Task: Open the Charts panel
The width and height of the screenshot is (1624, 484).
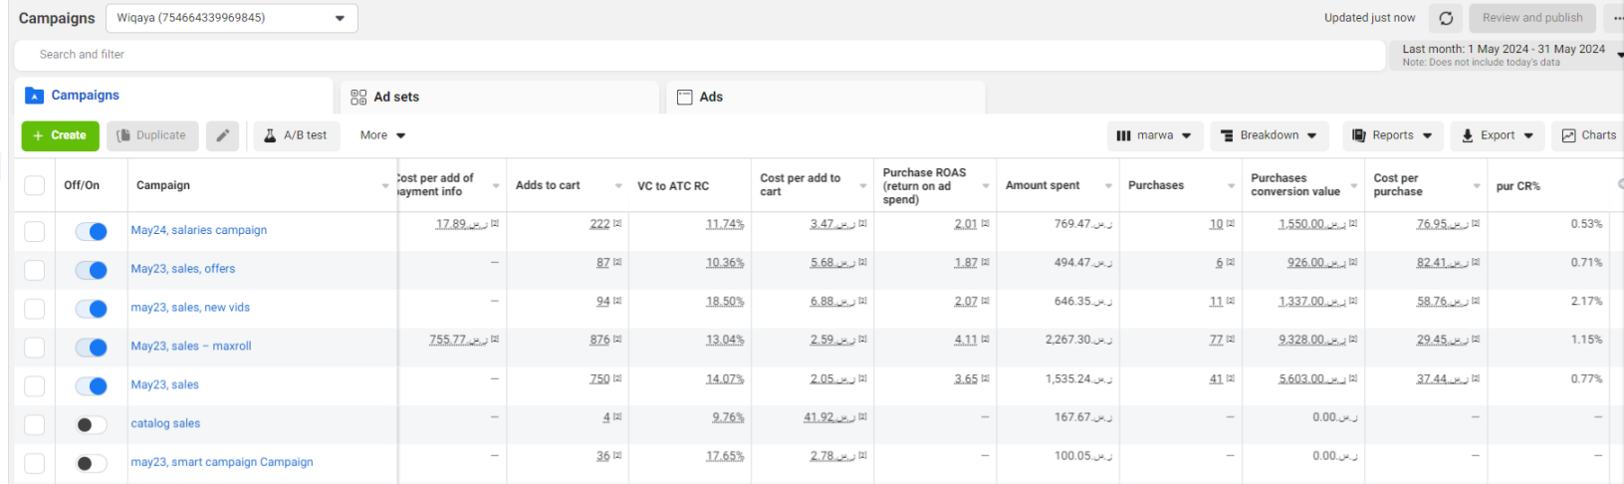Action: 1588,135
